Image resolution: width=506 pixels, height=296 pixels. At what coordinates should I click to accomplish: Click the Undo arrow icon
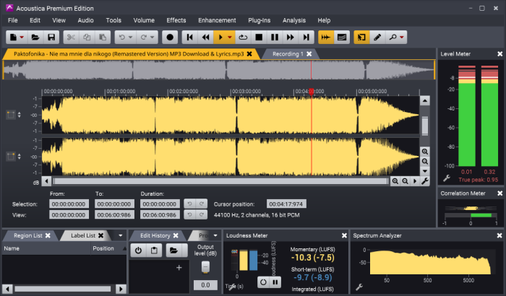coord(121,38)
